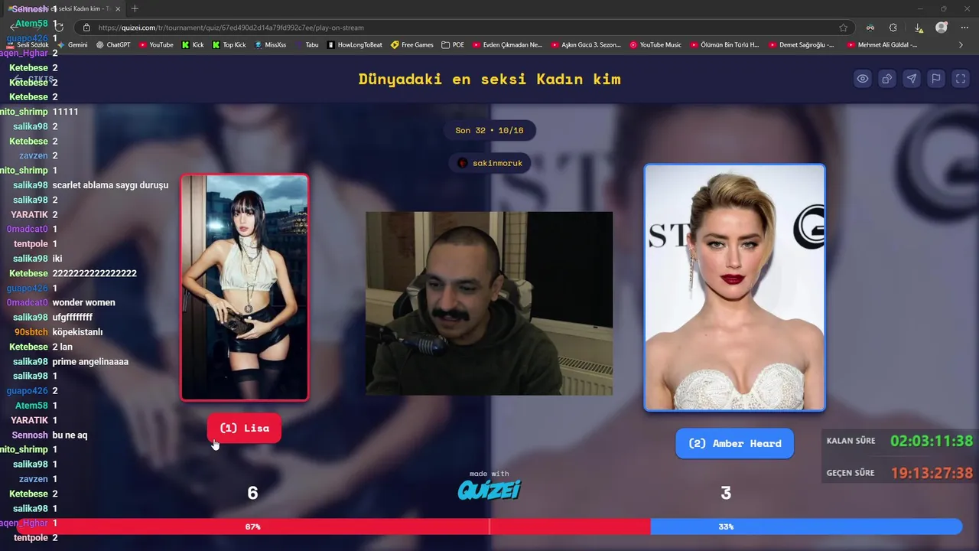Open the ChatGPT bookmark
Image resolution: width=979 pixels, height=551 pixels.
pyautogui.click(x=113, y=45)
